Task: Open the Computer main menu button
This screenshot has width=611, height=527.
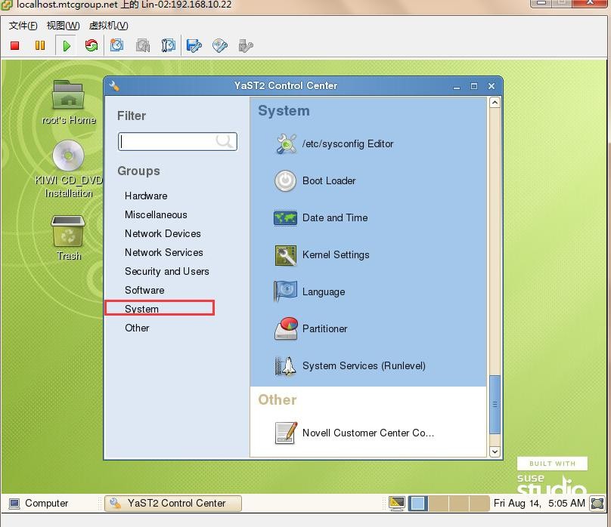Action: pyautogui.click(x=38, y=504)
